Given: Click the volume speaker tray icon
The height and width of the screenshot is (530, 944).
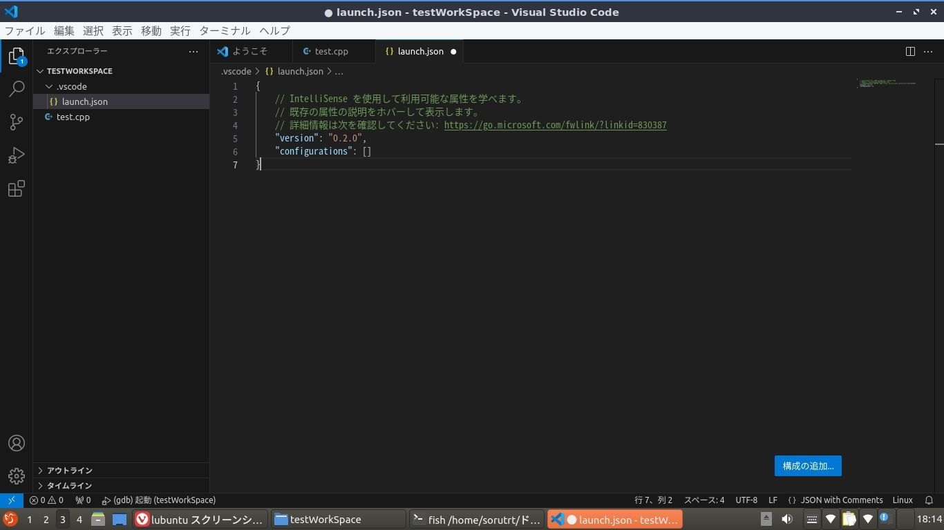Looking at the screenshot, I should pos(787,519).
